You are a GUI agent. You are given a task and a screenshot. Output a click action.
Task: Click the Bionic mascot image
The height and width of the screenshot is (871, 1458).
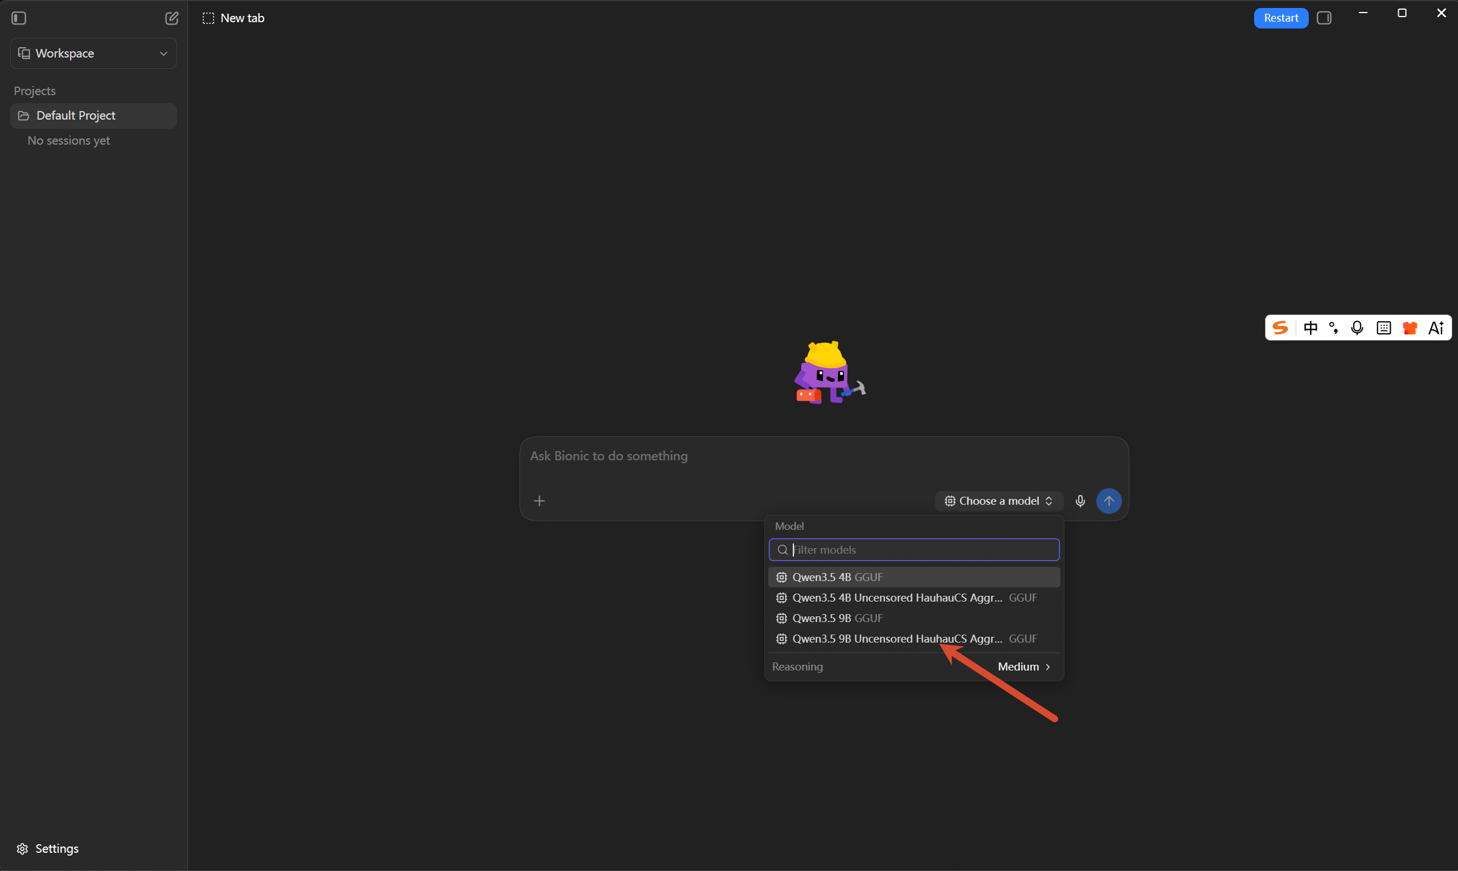pyautogui.click(x=830, y=373)
